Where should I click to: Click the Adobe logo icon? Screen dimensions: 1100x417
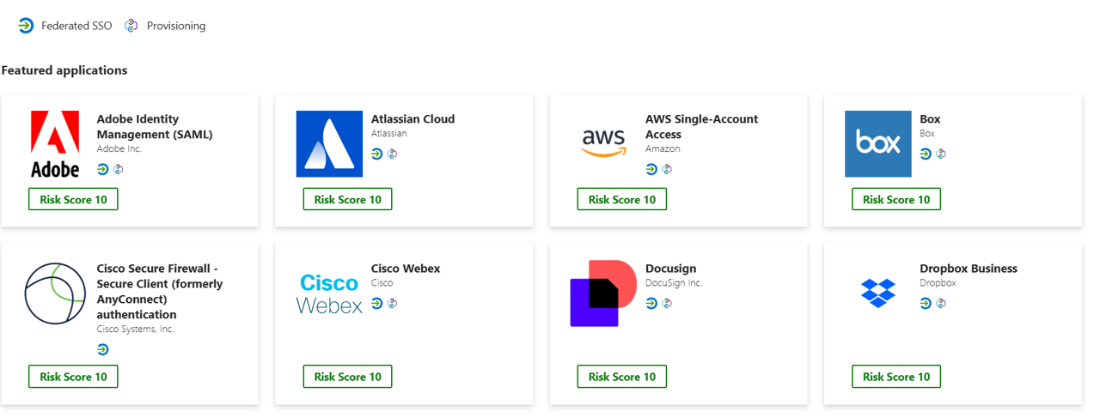point(55,143)
